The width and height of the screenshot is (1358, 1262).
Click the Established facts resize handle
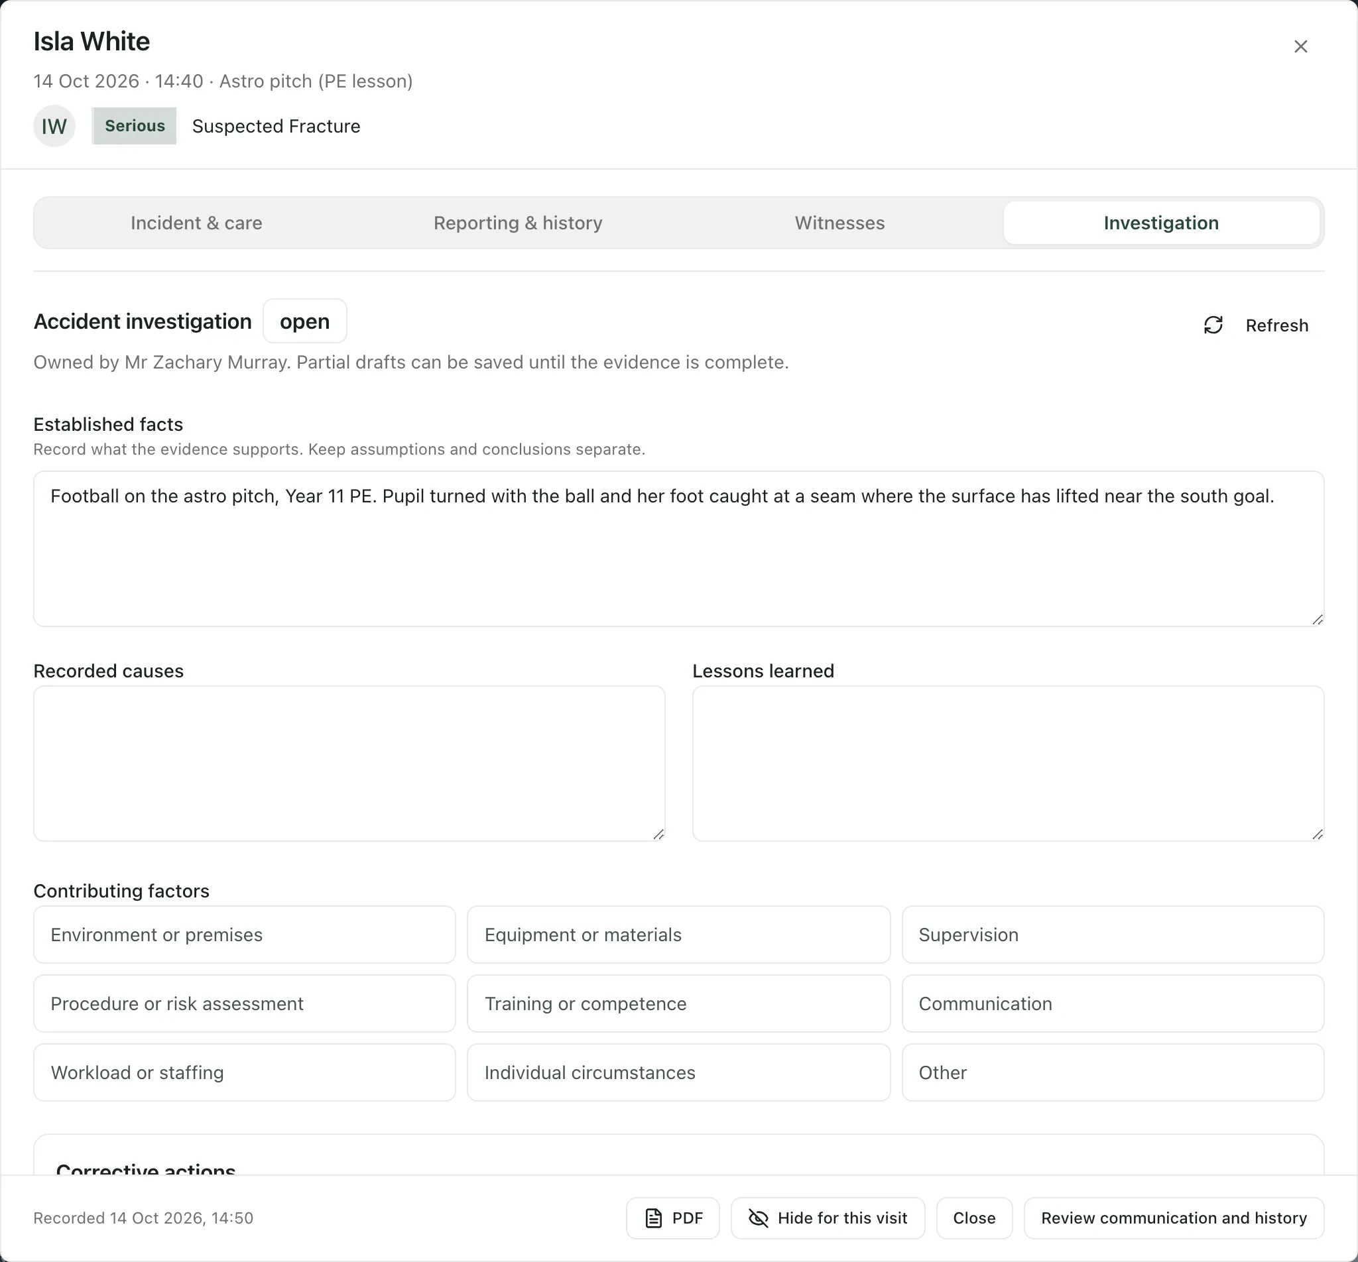click(x=1318, y=619)
